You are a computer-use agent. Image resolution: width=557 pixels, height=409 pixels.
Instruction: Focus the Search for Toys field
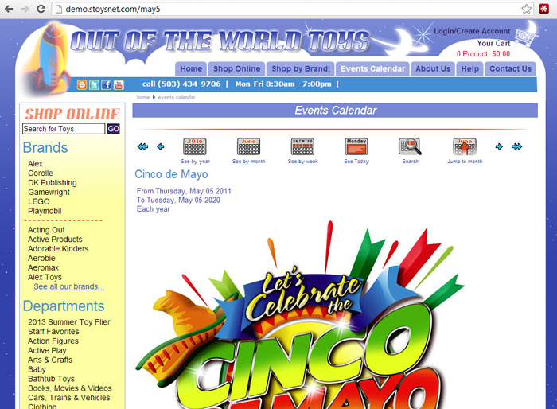coord(64,129)
